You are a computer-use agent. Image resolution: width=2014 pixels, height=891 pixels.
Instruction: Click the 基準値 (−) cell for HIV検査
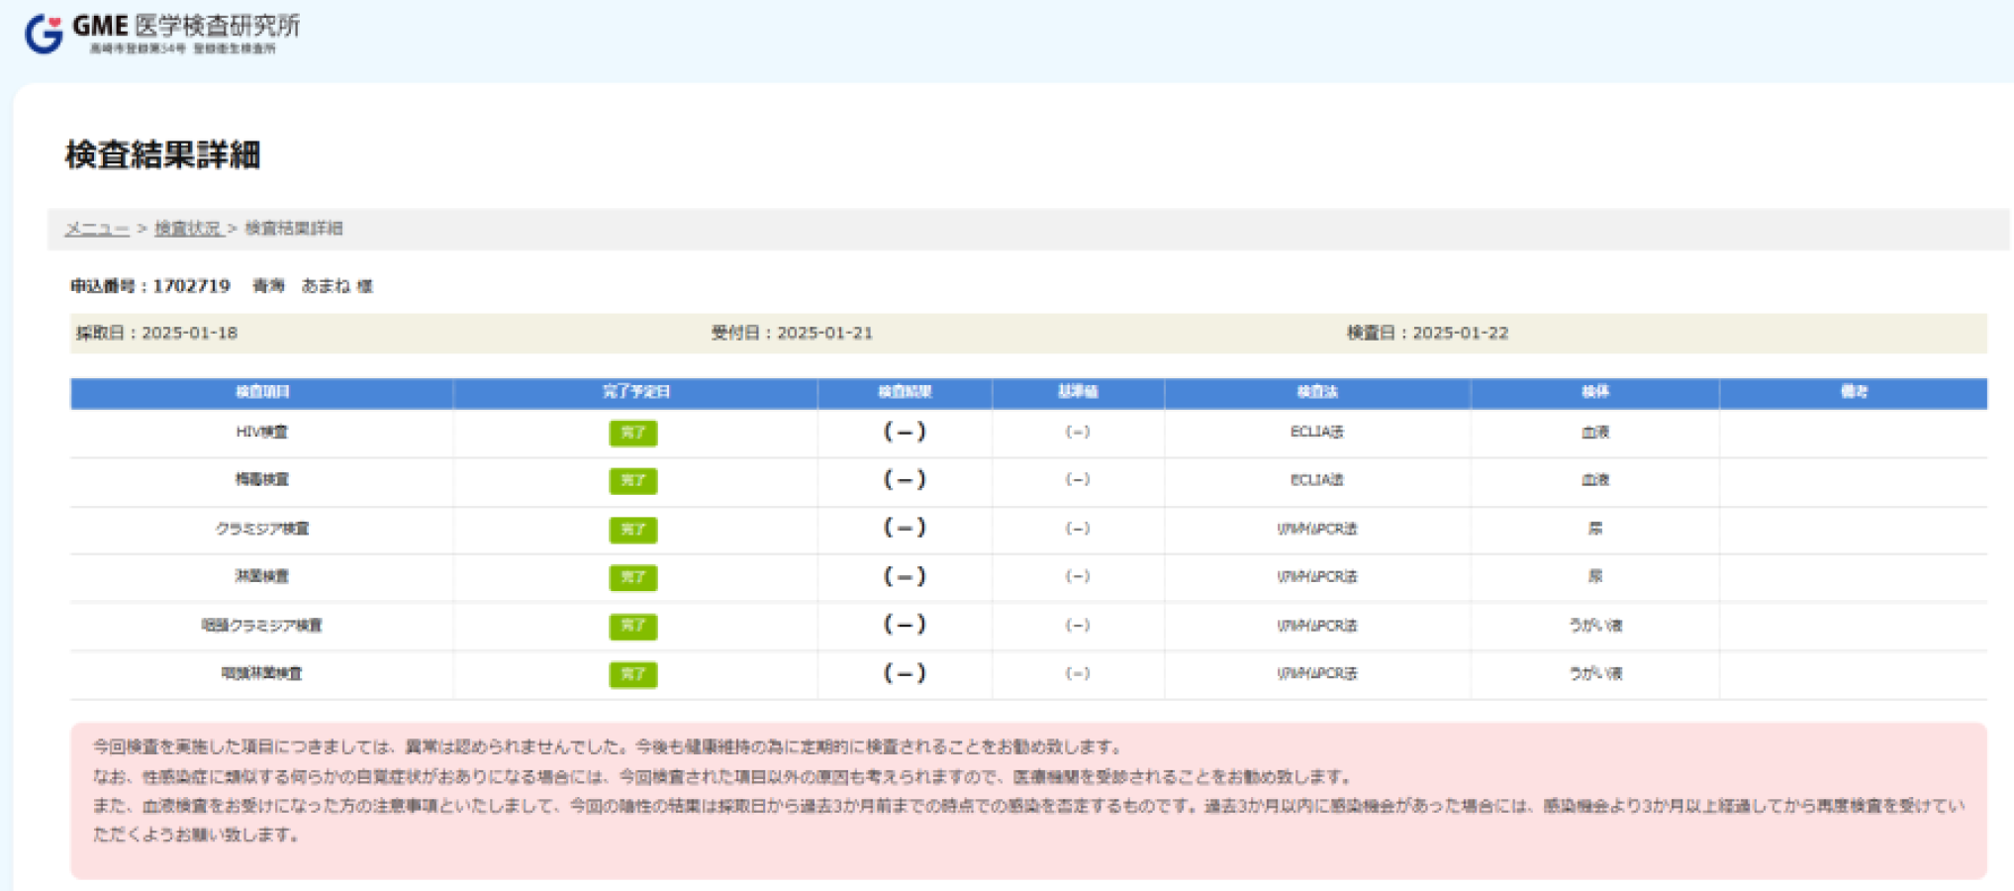[x=1078, y=432]
